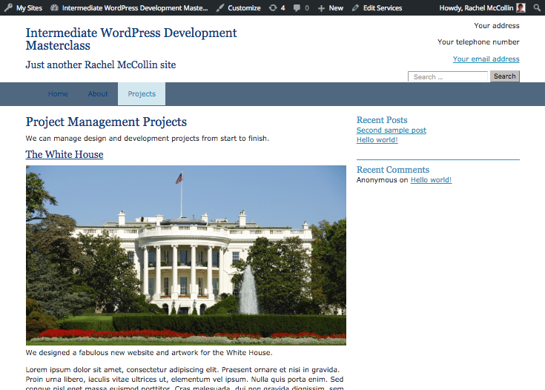Screen dimensions: 545x390
Task: Click the White House photo
Action: (185, 255)
